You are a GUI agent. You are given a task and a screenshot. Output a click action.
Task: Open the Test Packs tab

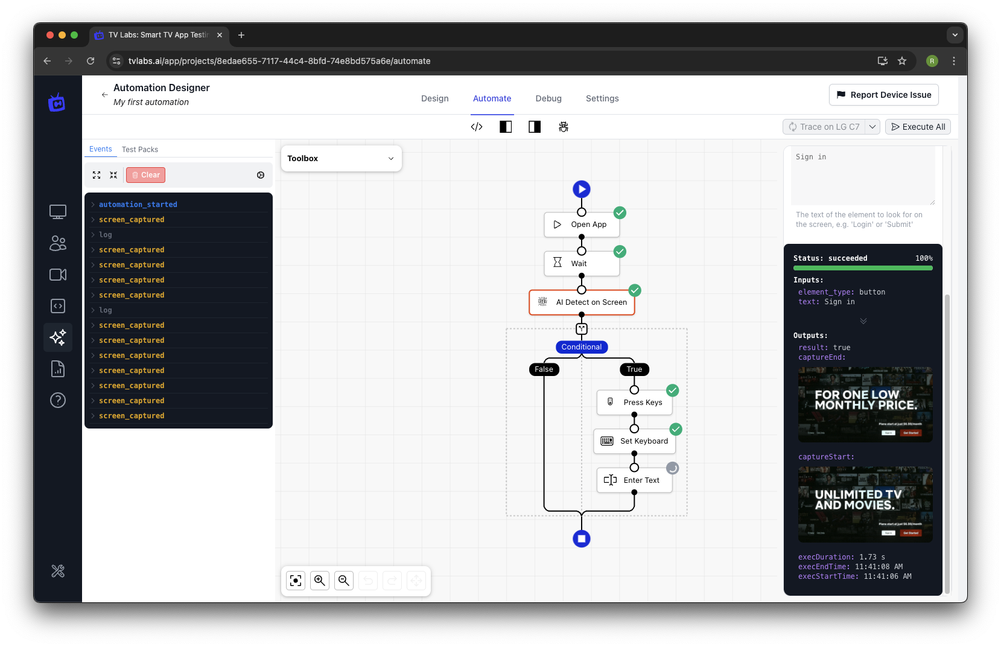click(x=139, y=149)
